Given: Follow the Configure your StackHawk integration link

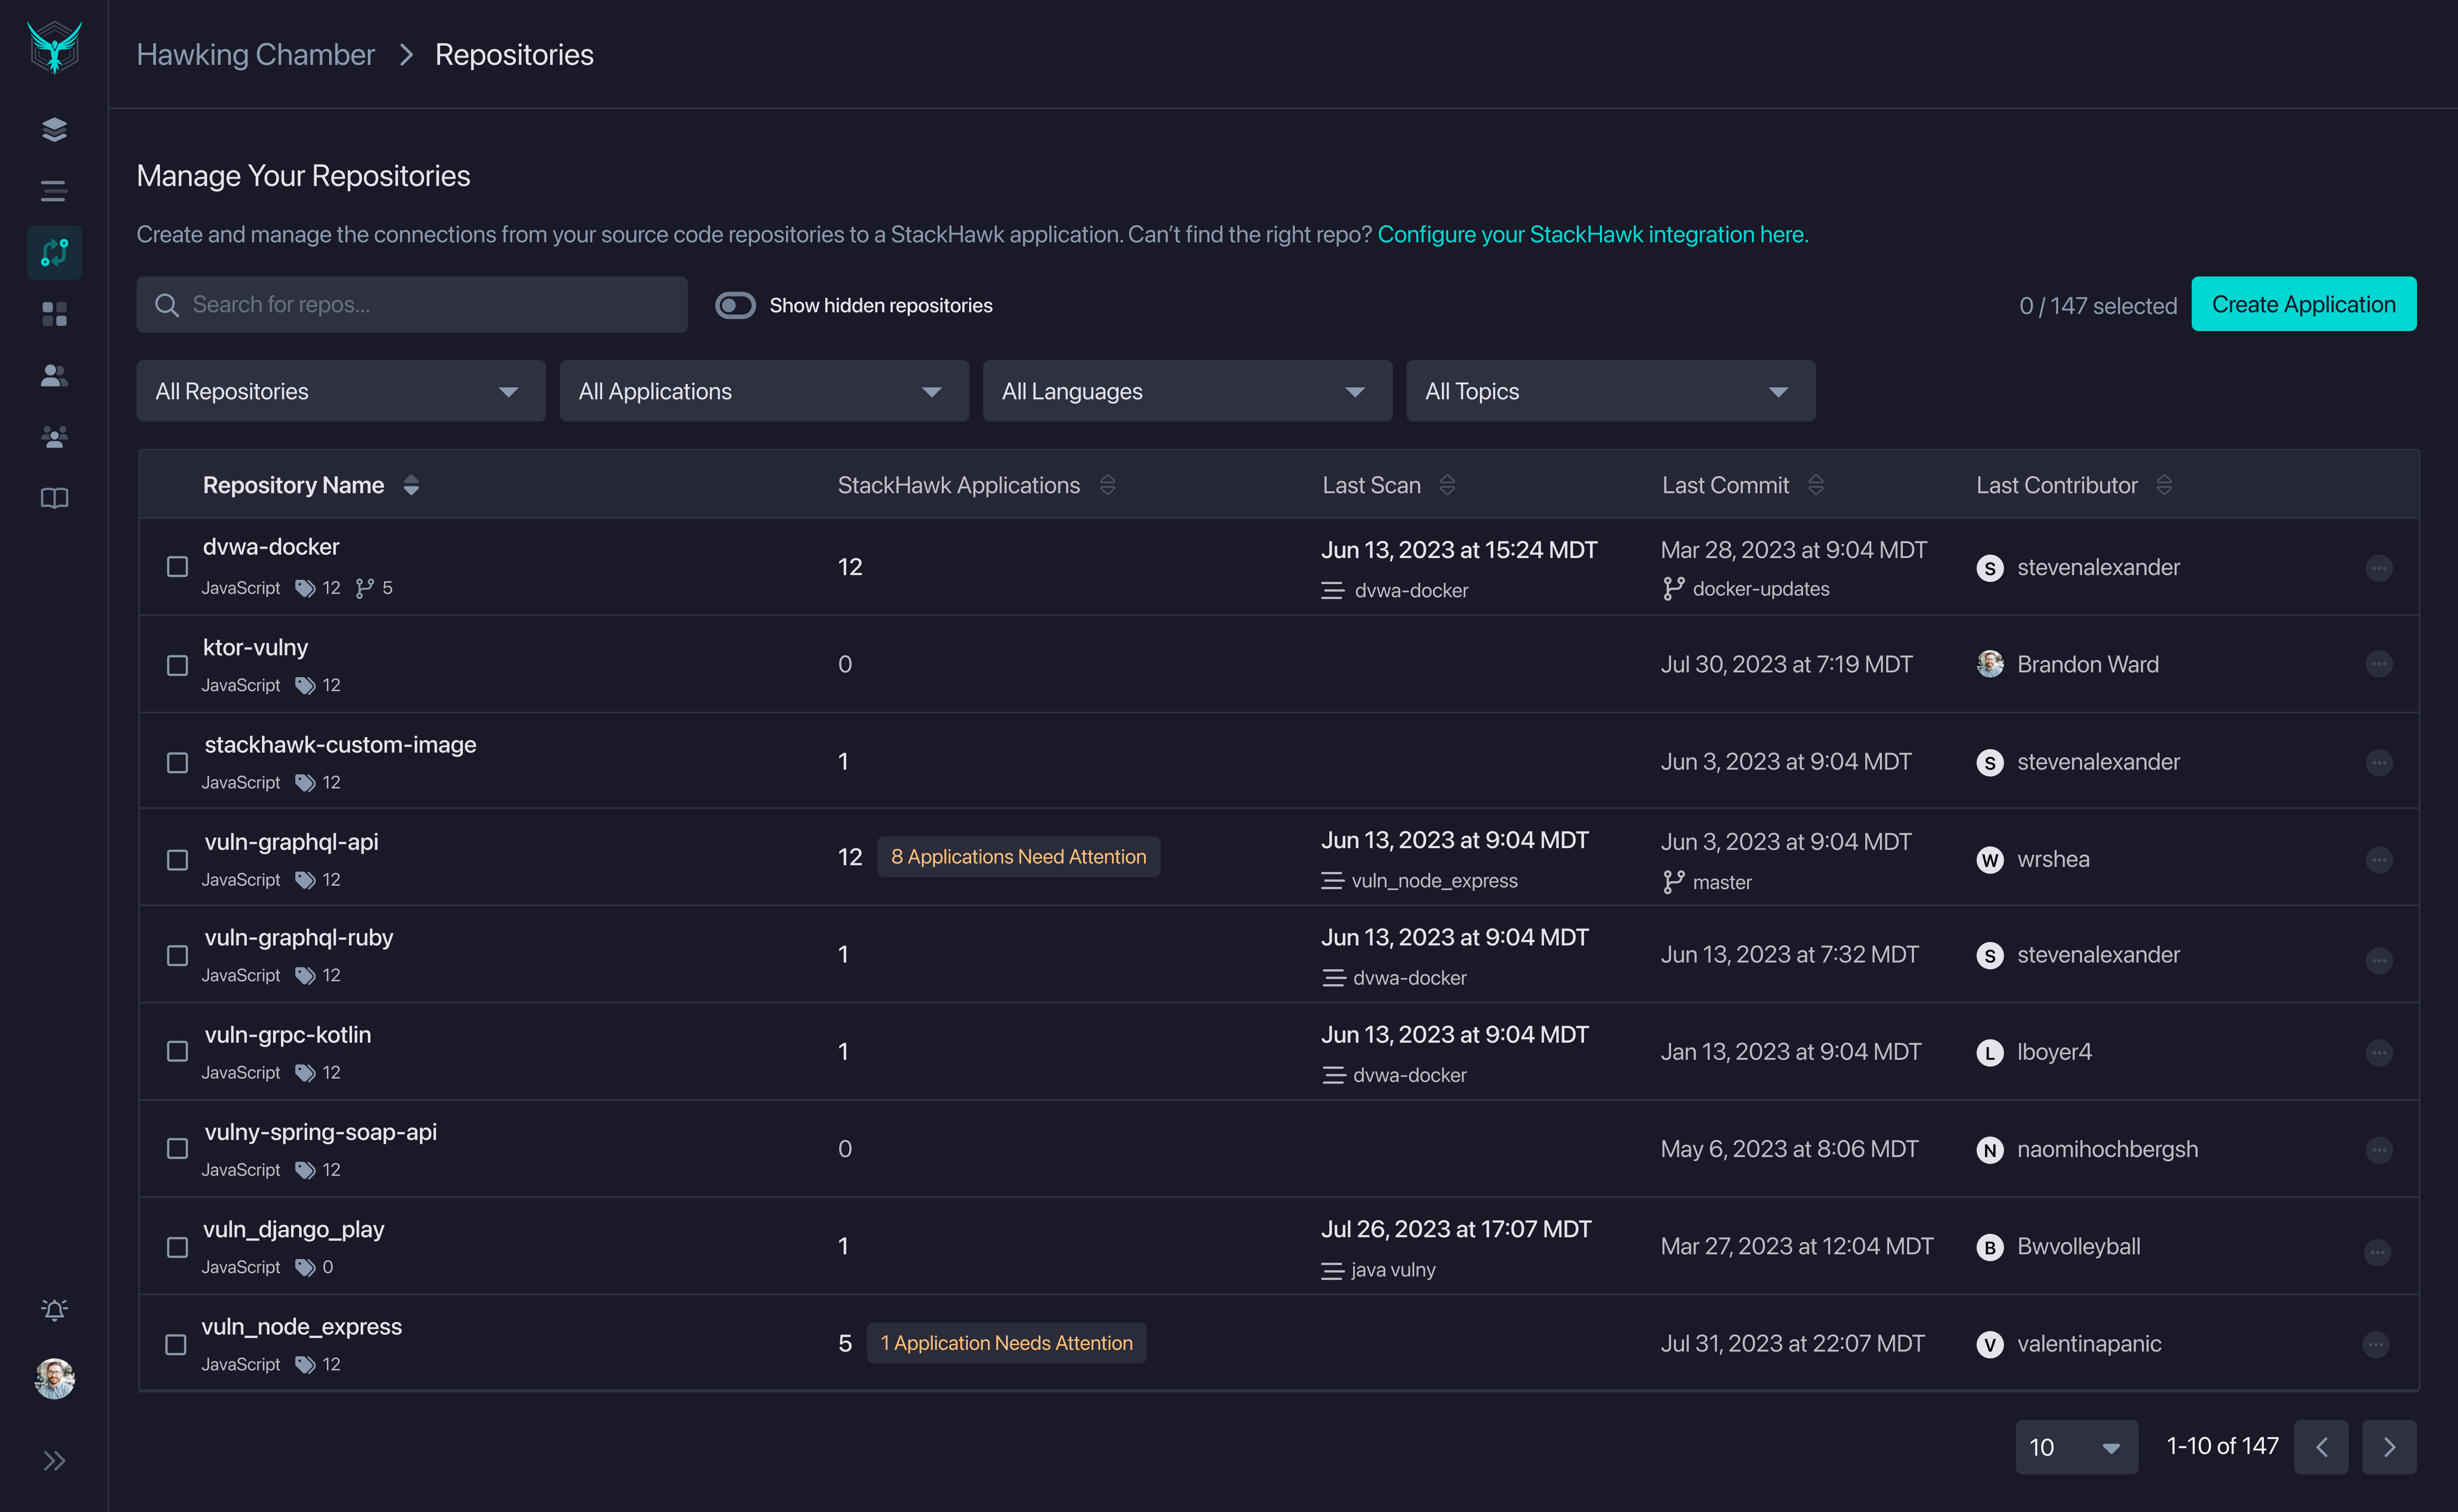Looking at the screenshot, I should [x=1593, y=234].
